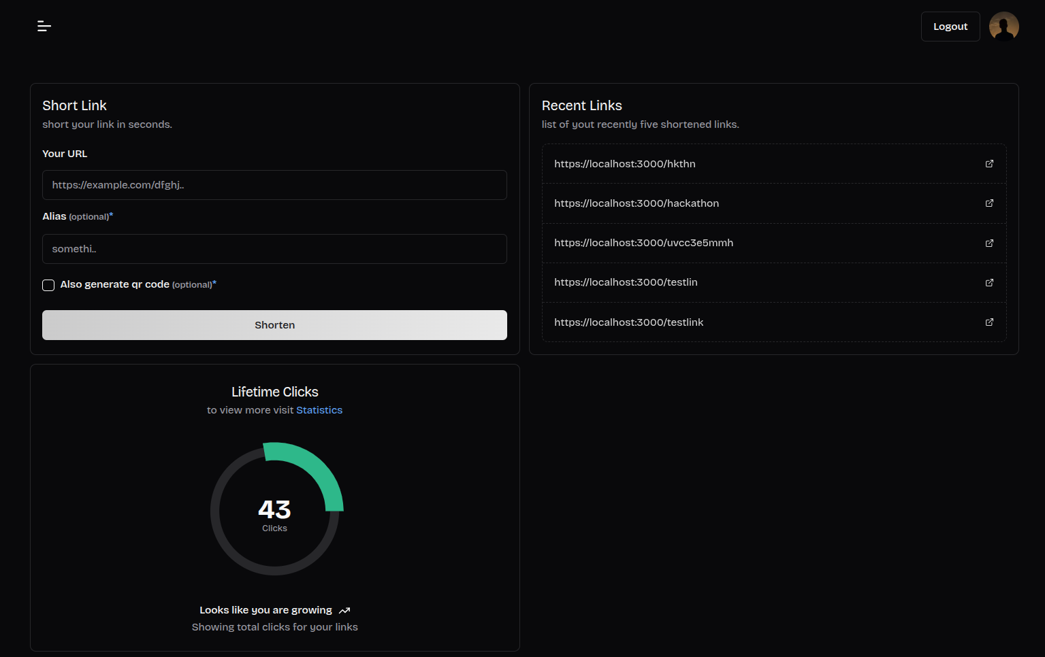
Task: Click the localhost:3000/uvcc3e5mmh link text
Action: click(x=643, y=243)
